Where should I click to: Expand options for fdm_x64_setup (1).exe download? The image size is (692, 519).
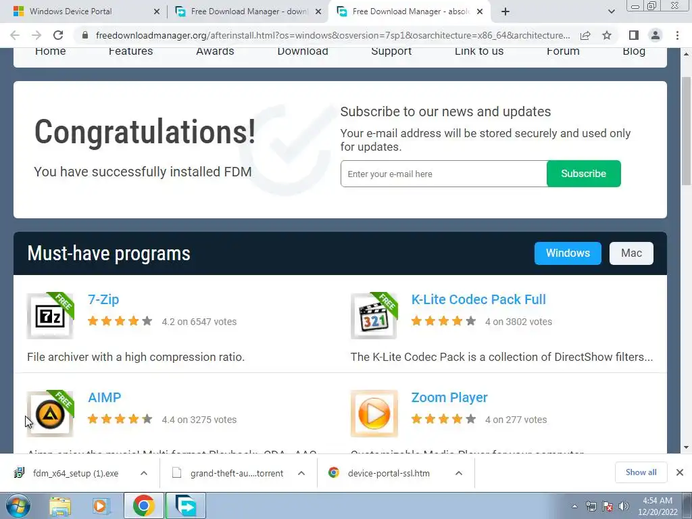click(144, 473)
